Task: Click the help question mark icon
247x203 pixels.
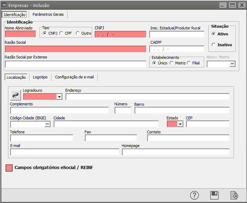Action: click(194, 195)
